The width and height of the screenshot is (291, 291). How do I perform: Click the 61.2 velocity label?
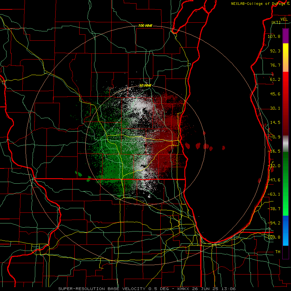point(275,80)
